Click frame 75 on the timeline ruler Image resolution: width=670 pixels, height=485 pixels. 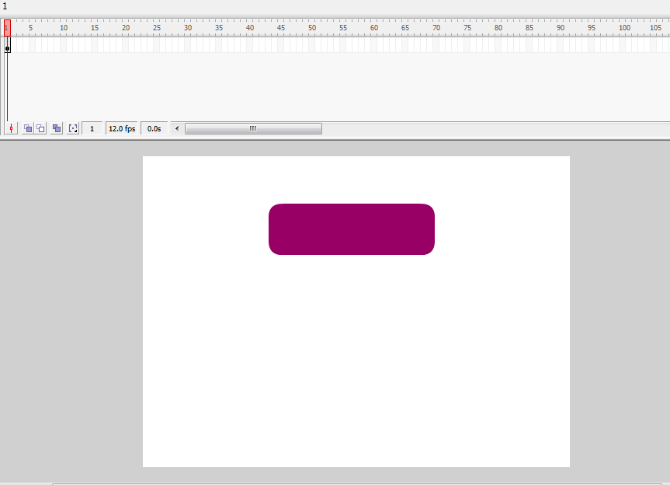click(467, 28)
